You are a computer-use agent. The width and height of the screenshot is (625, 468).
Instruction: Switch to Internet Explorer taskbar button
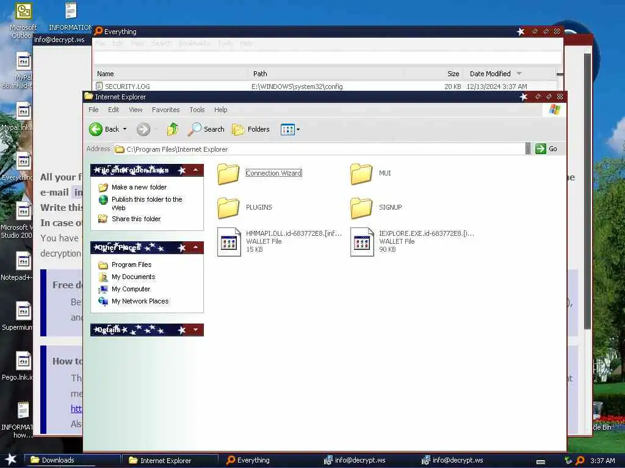(171, 461)
